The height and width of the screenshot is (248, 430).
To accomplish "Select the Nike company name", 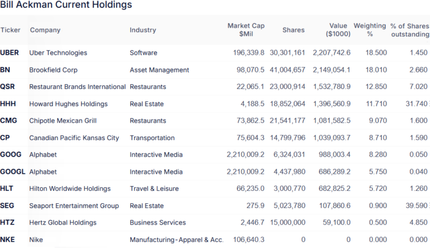I will (x=36, y=240).
